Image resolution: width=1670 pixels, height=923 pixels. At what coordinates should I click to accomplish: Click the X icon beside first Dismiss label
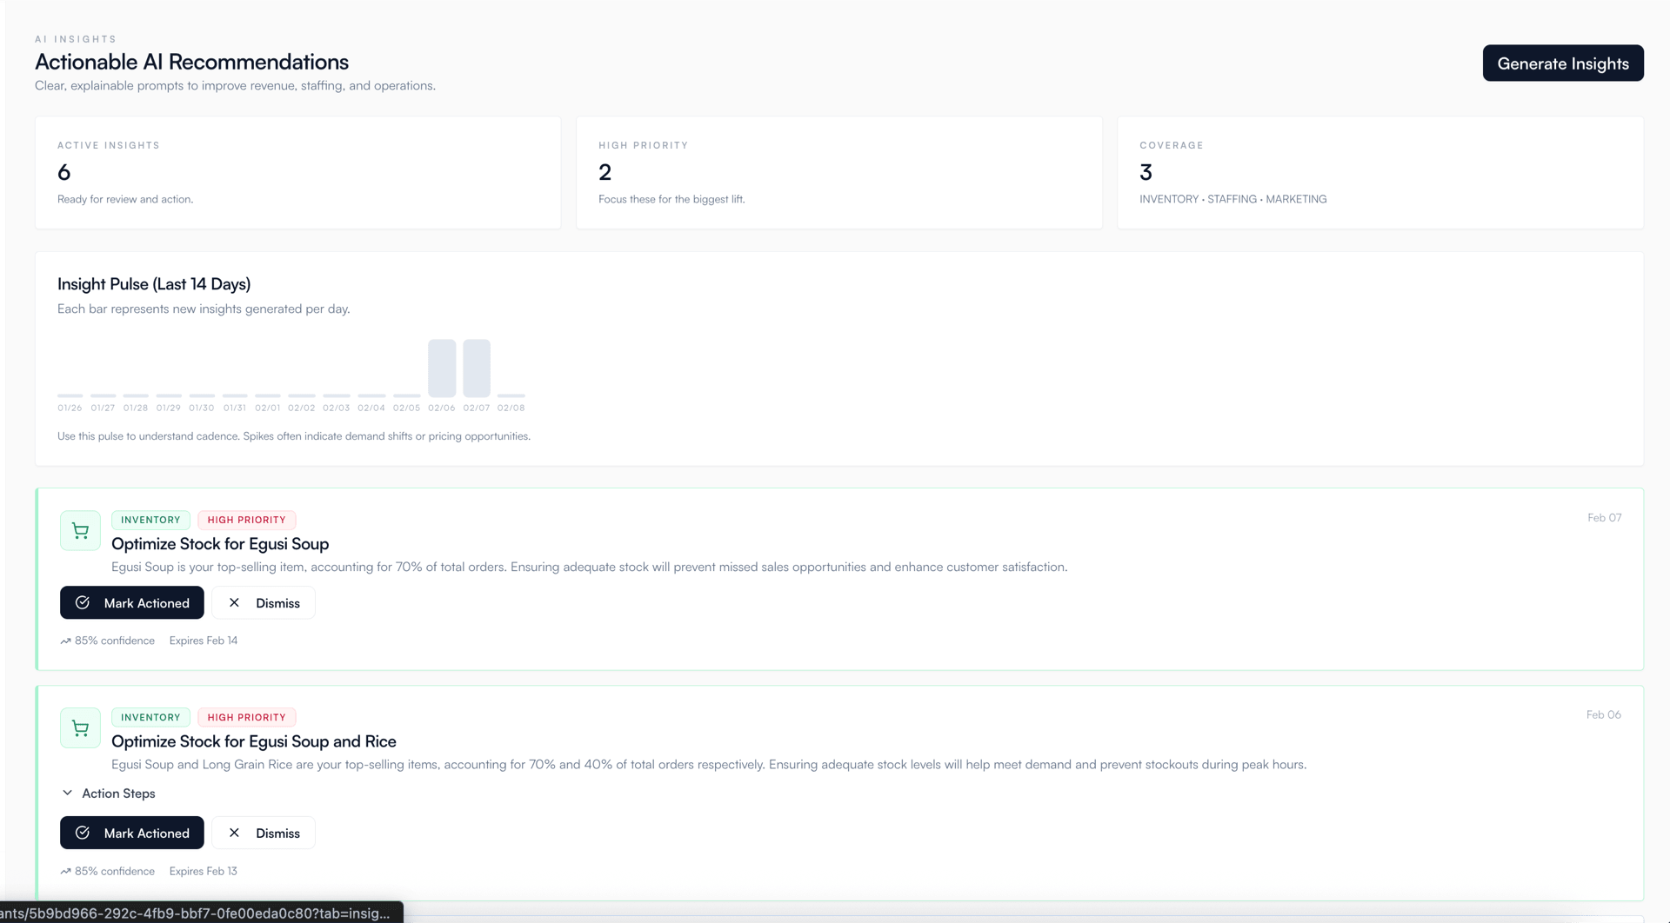tap(234, 602)
